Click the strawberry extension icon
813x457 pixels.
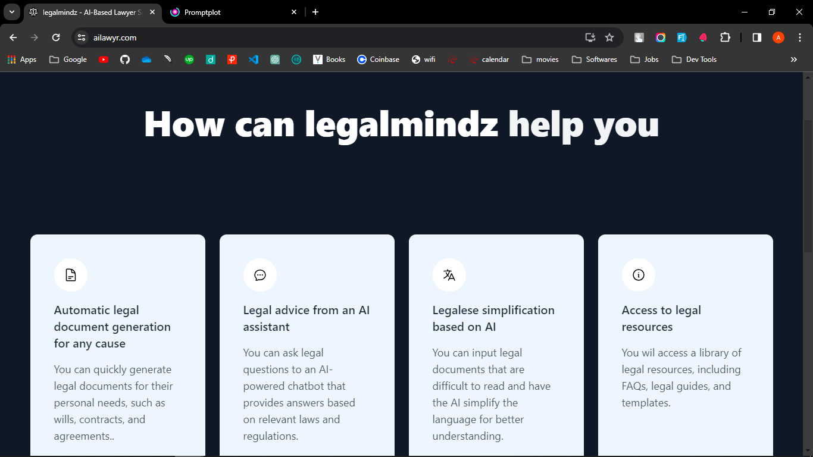pos(703,37)
